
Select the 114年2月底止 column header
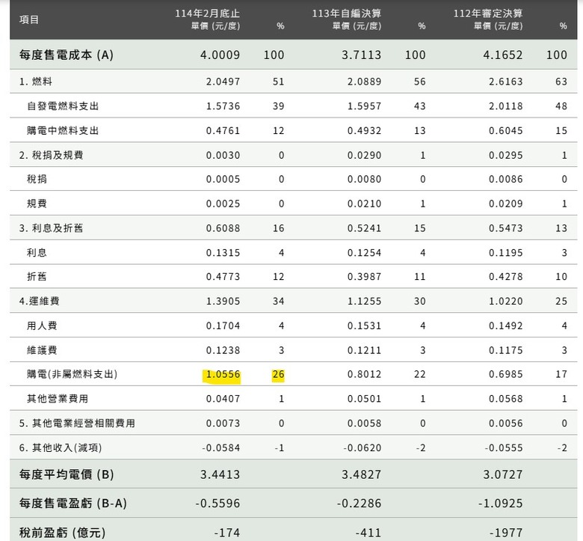click(x=208, y=13)
